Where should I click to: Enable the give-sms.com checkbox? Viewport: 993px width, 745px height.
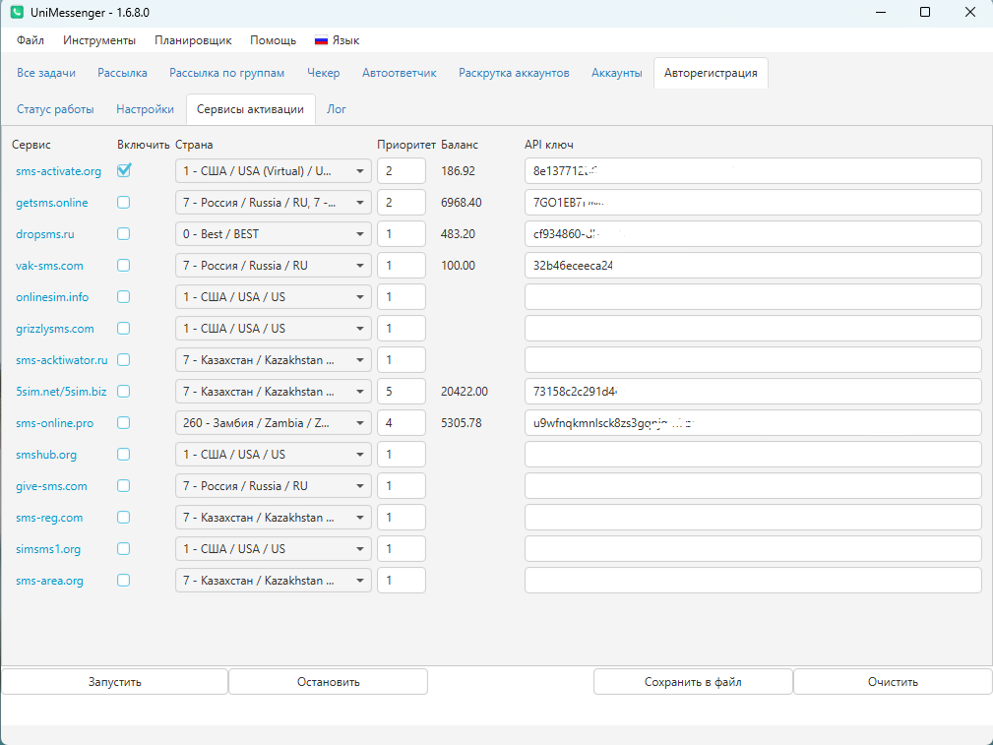pos(123,486)
